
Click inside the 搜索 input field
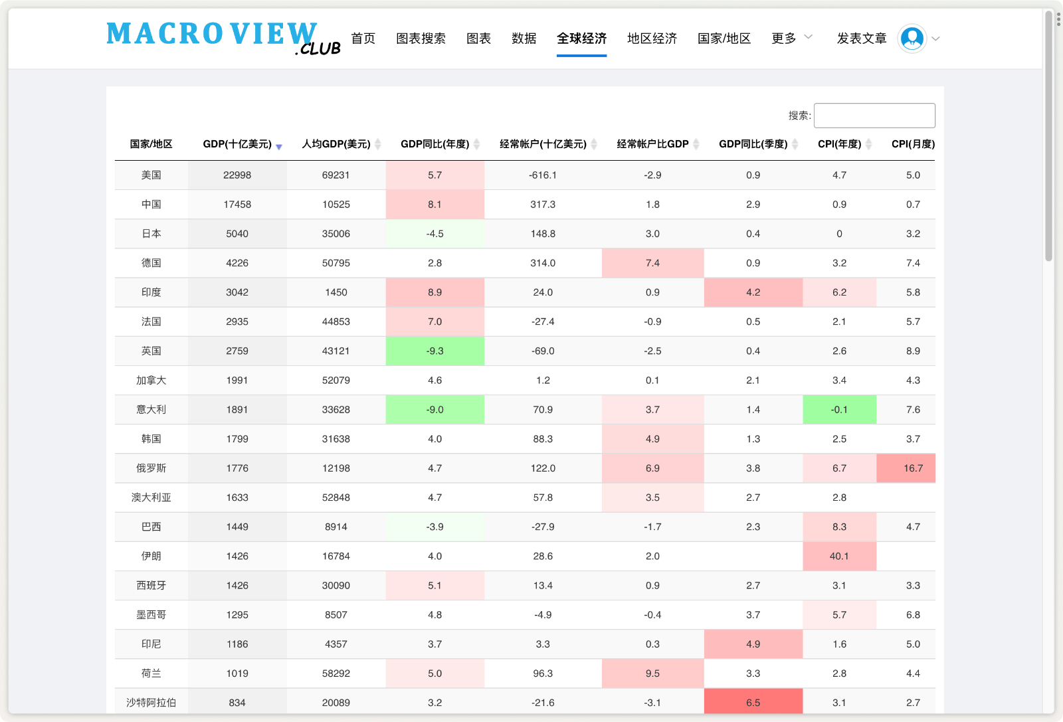coord(874,115)
